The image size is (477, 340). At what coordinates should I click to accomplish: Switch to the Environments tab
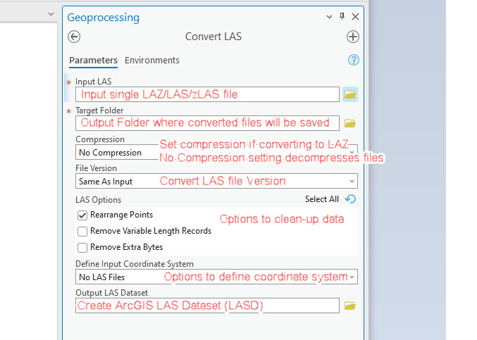(x=152, y=61)
